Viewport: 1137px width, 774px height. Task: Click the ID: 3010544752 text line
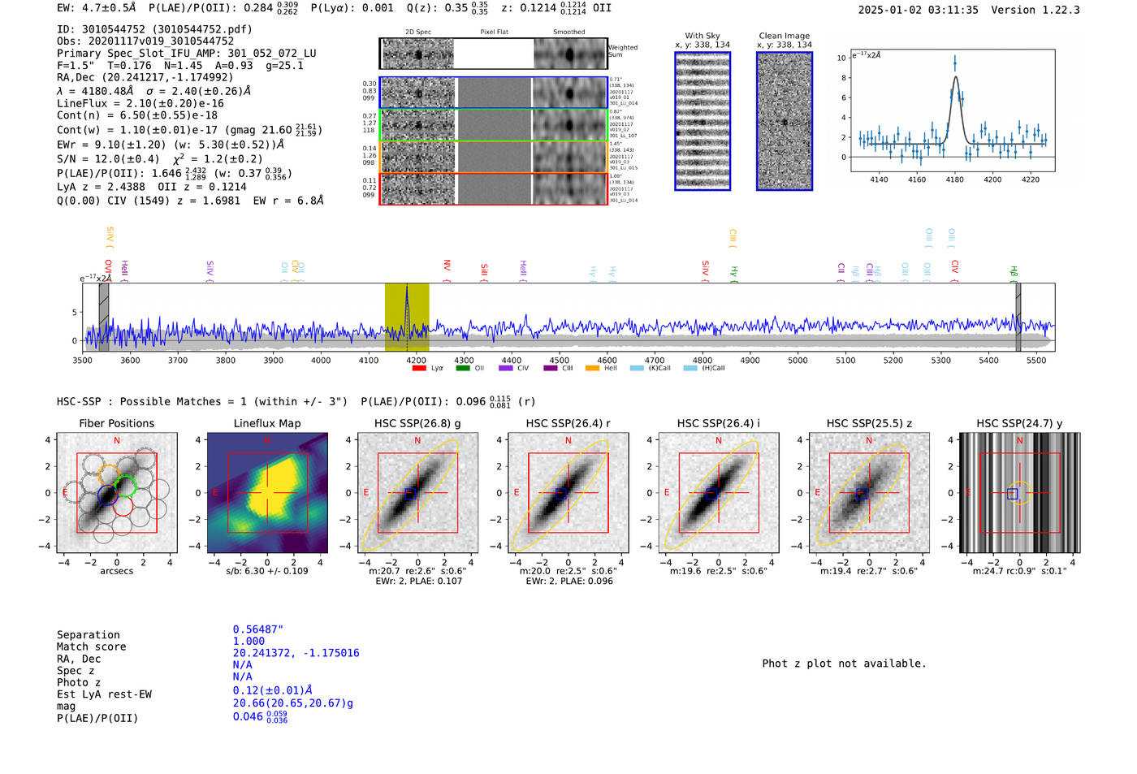coord(154,29)
